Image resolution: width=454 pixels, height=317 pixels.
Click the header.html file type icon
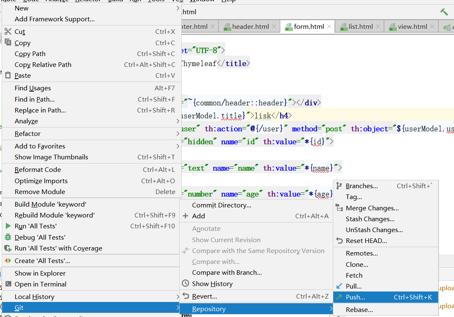(227, 27)
